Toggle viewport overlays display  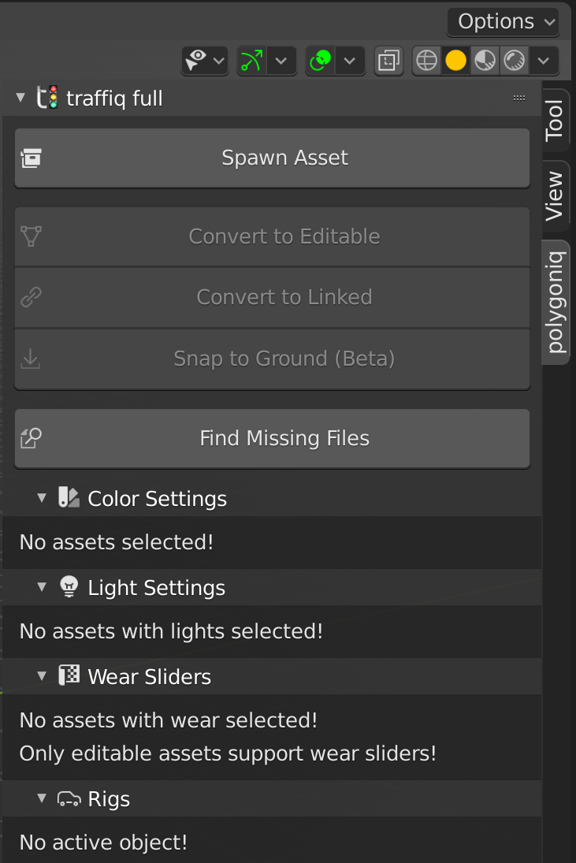click(321, 61)
